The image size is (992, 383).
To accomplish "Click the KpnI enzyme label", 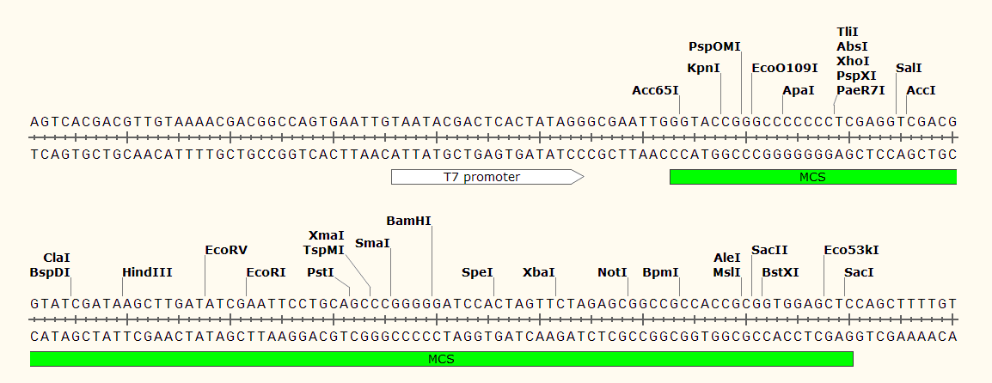I will point(703,68).
